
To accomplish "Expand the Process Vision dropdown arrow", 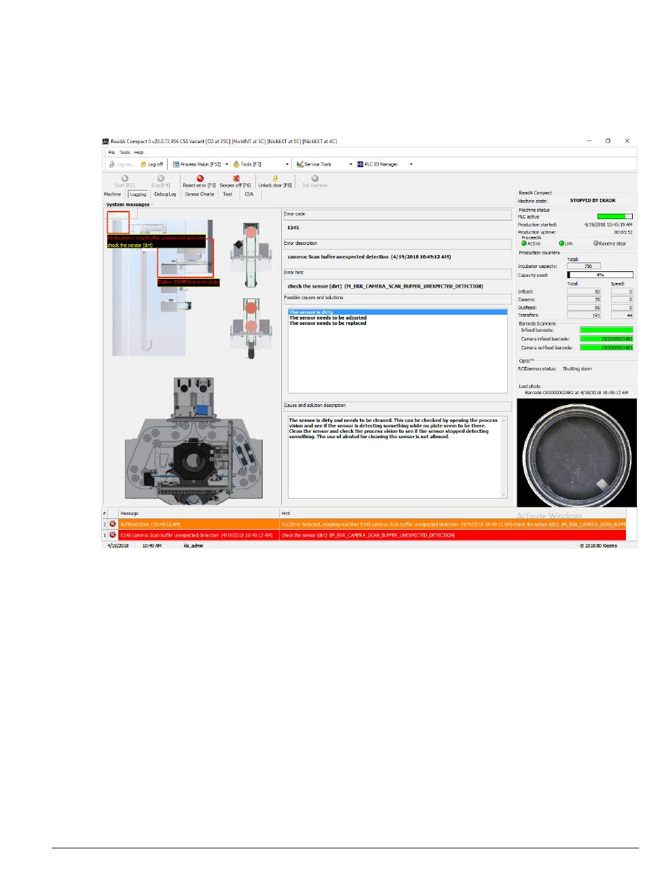I will pyautogui.click(x=227, y=164).
